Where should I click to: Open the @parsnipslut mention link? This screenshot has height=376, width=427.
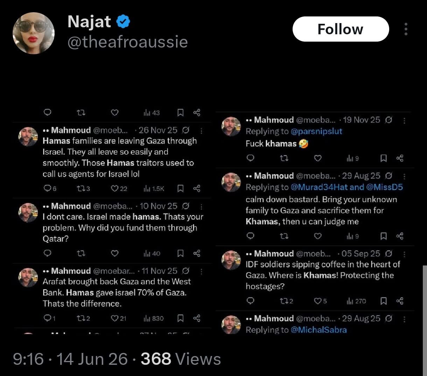tap(316, 131)
